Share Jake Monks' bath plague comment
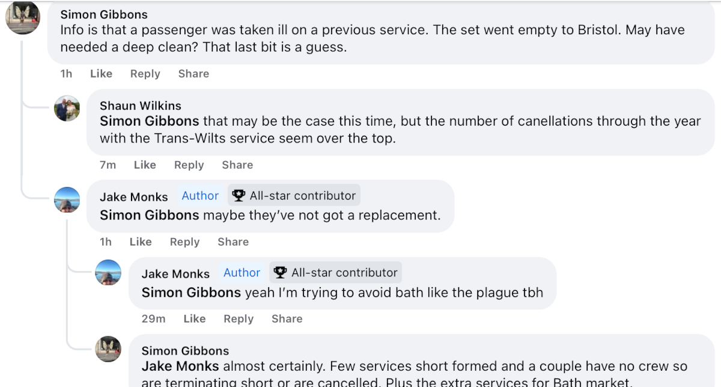 tap(287, 319)
